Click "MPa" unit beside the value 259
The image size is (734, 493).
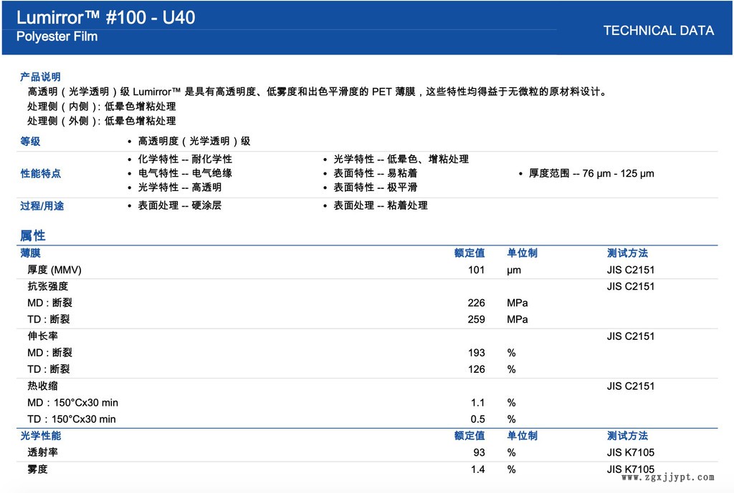(x=518, y=319)
